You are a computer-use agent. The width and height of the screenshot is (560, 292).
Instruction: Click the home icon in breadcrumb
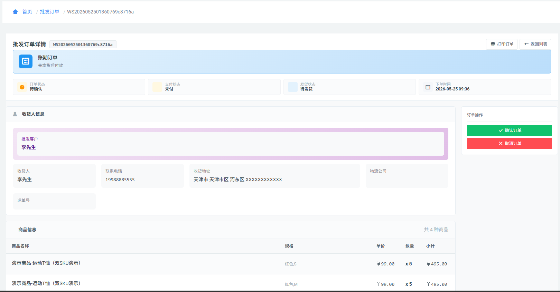(15, 12)
